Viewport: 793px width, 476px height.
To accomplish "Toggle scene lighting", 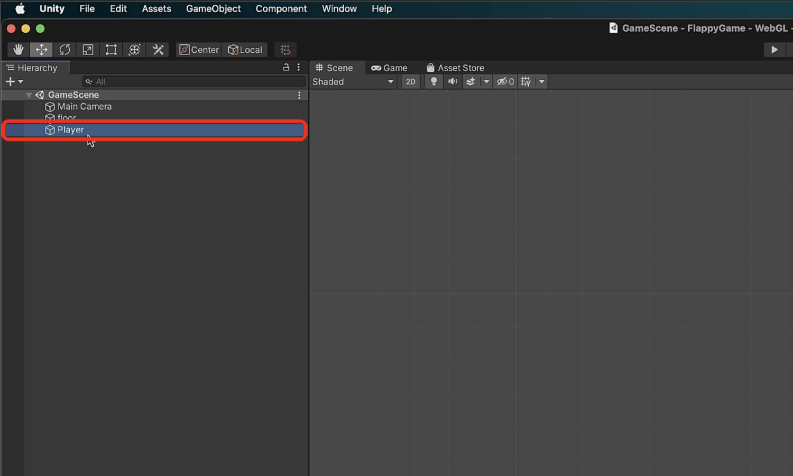I will pos(434,81).
